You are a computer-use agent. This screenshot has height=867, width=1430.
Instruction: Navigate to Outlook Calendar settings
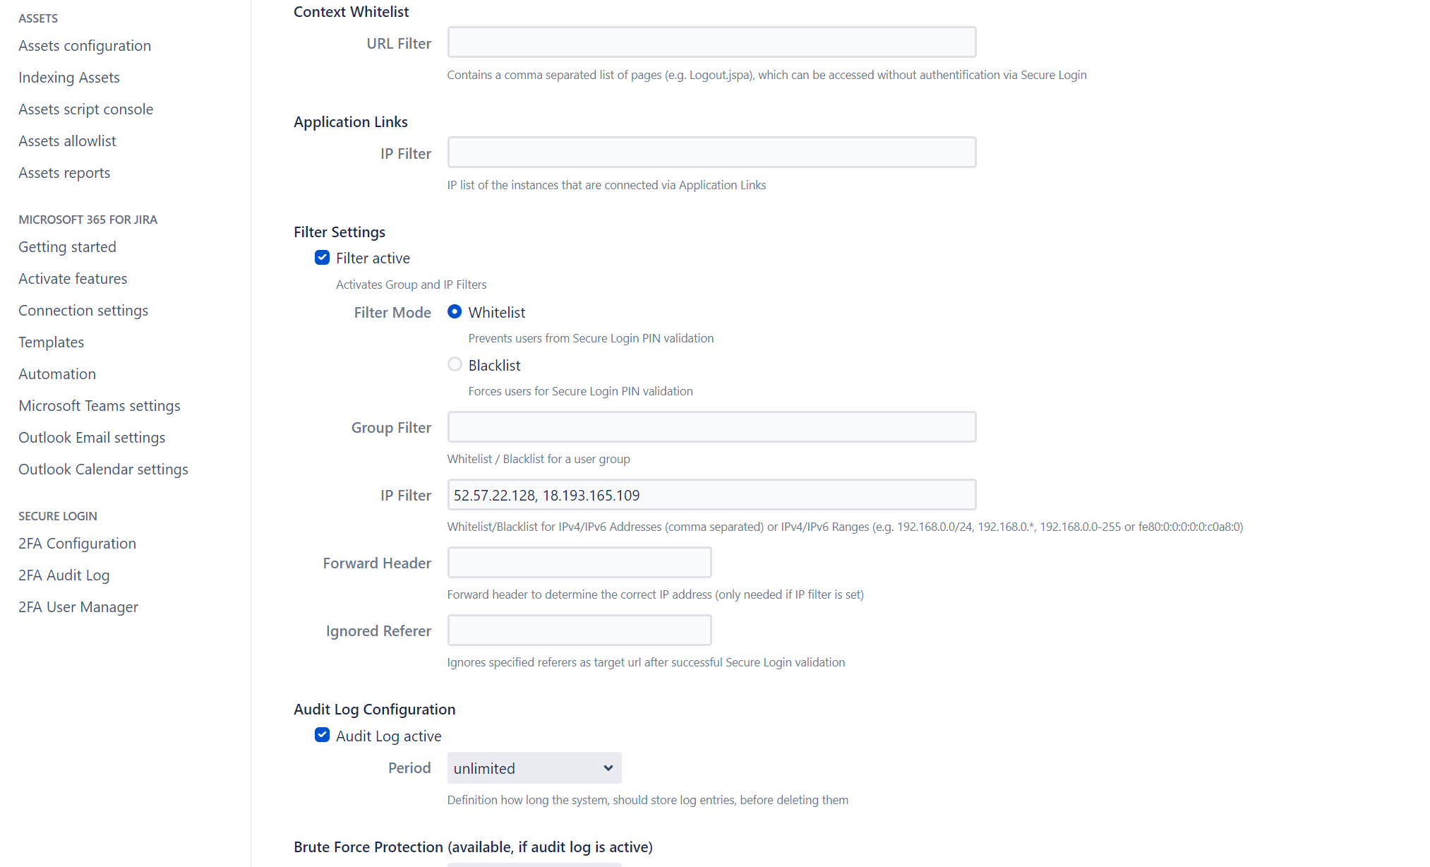(103, 470)
